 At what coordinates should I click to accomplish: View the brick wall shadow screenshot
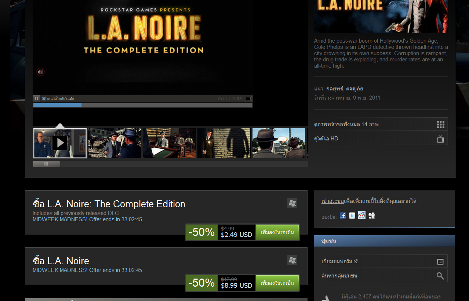[x=224, y=143]
